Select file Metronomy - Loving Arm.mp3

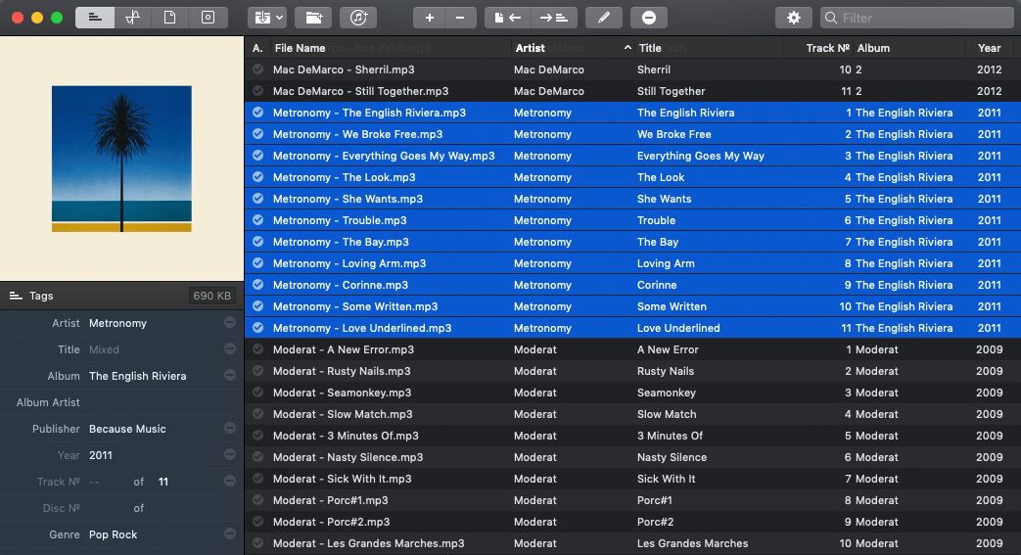(349, 263)
